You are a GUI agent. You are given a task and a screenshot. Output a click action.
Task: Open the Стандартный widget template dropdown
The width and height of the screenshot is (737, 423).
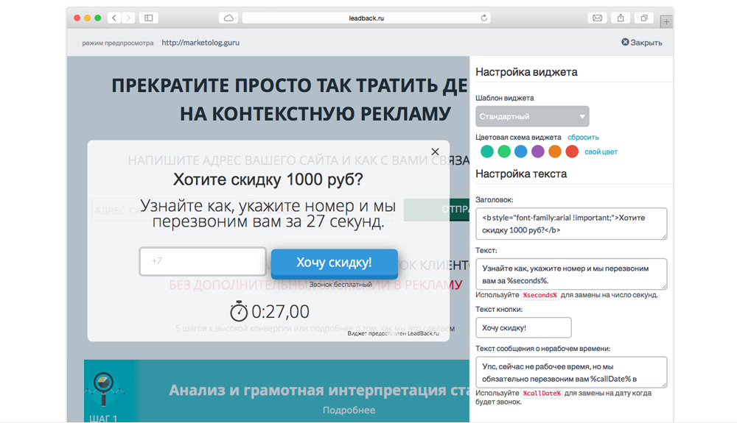click(532, 116)
